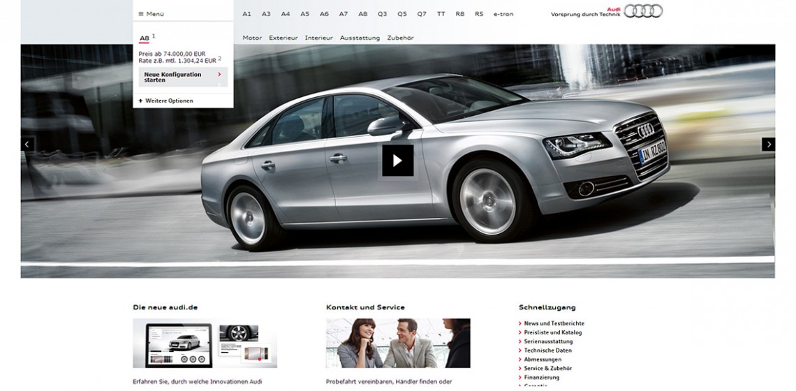The width and height of the screenshot is (796, 391).
Task: Select the A8 model in top navigation
Action: pyautogui.click(x=362, y=14)
